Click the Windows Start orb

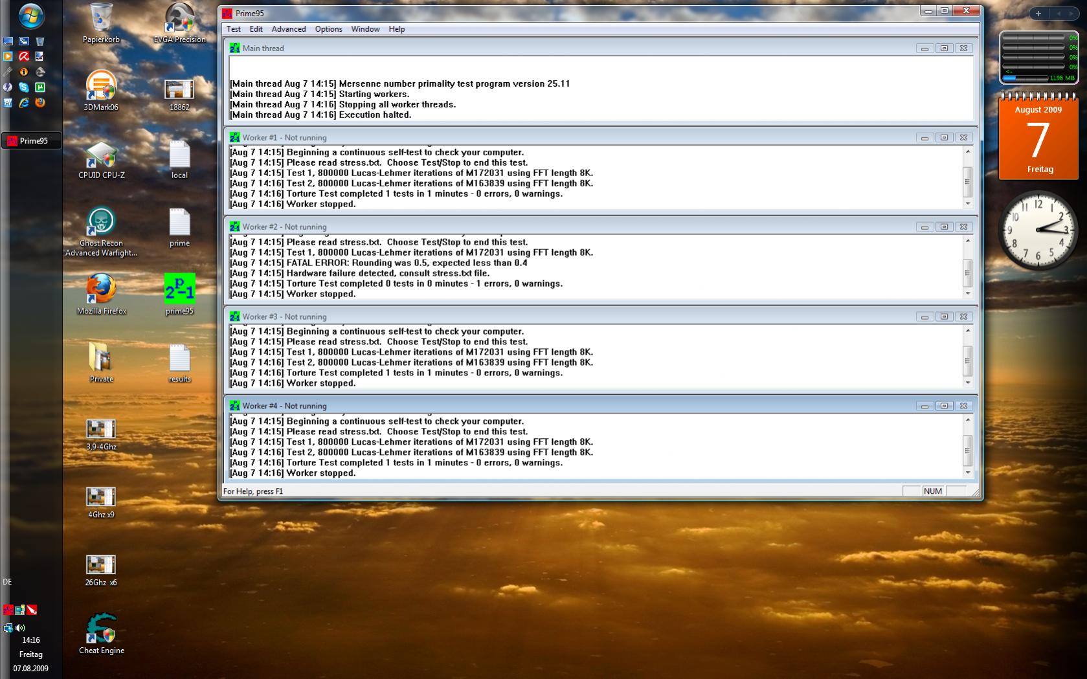coord(31,16)
